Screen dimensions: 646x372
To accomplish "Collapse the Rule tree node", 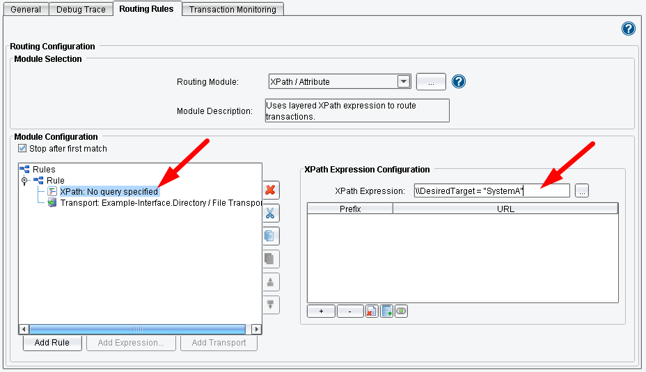I will click(25, 181).
